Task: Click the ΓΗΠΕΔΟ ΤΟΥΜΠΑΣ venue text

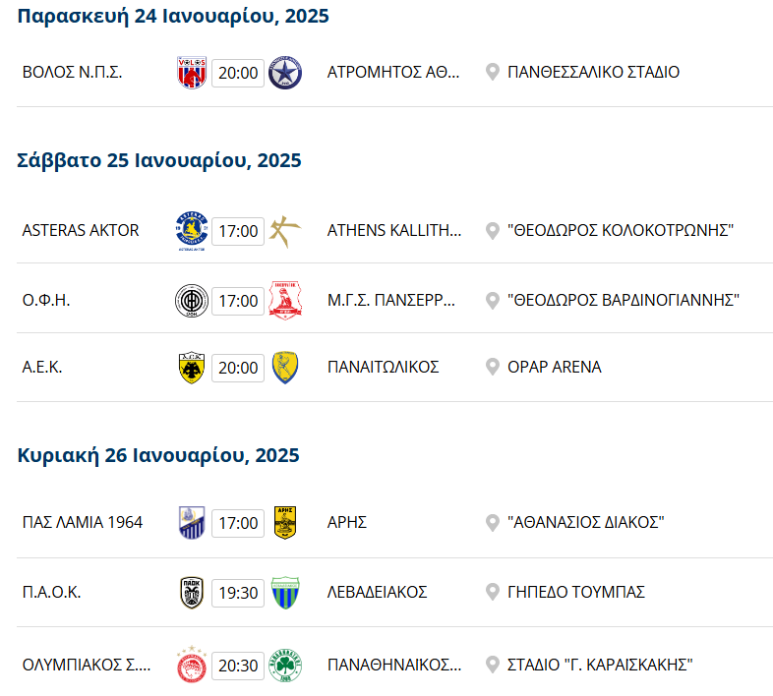Action: click(x=575, y=592)
